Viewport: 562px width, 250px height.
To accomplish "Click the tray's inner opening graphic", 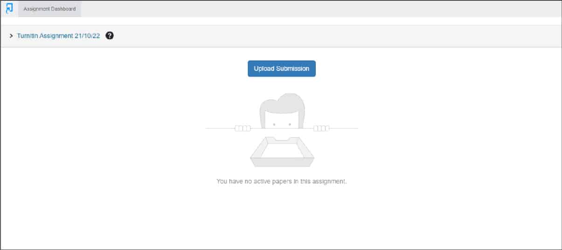I will [x=282, y=150].
